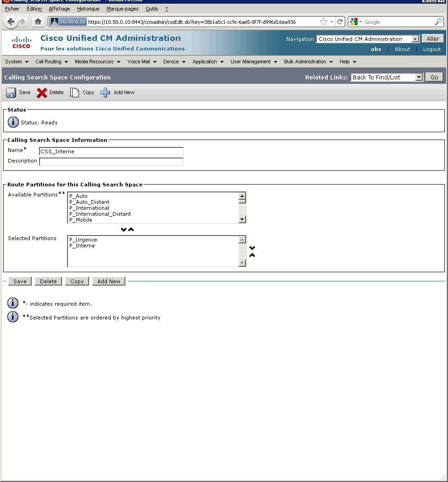Move partition up to Available with up chevron
This screenshot has height=482, width=448.
click(131, 230)
